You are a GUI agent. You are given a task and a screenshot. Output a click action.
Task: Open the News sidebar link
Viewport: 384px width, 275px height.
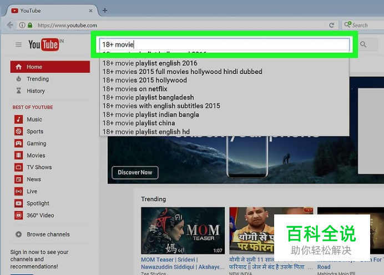click(x=34, y=179)
